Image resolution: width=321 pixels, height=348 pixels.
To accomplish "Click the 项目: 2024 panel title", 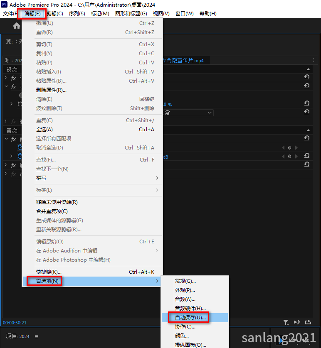I will pyautogui.click(x=18, y=336).
